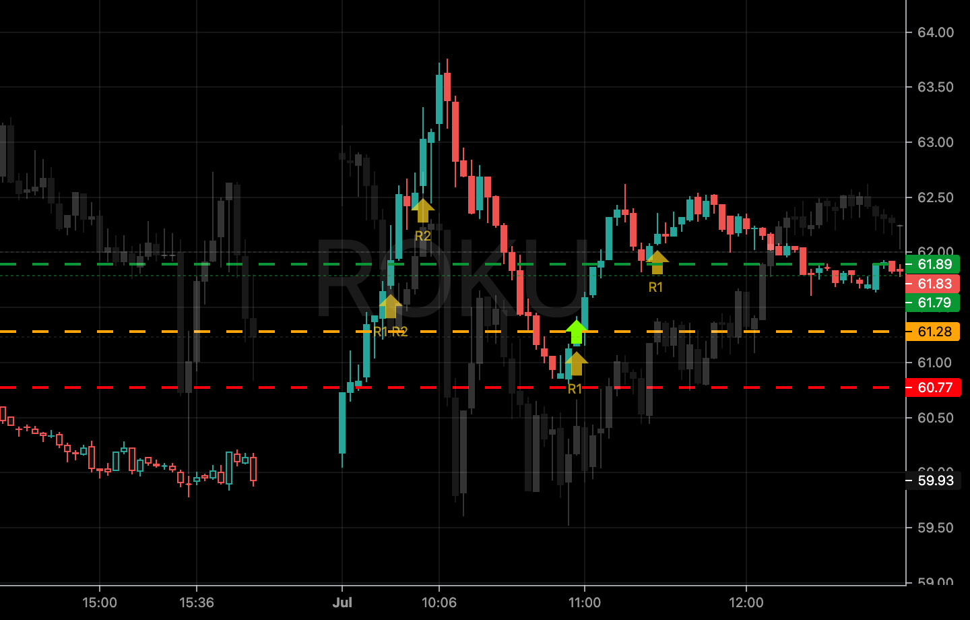Select the red 61.83 current price label
The image size is (970, 620).
tap(934, 284)
